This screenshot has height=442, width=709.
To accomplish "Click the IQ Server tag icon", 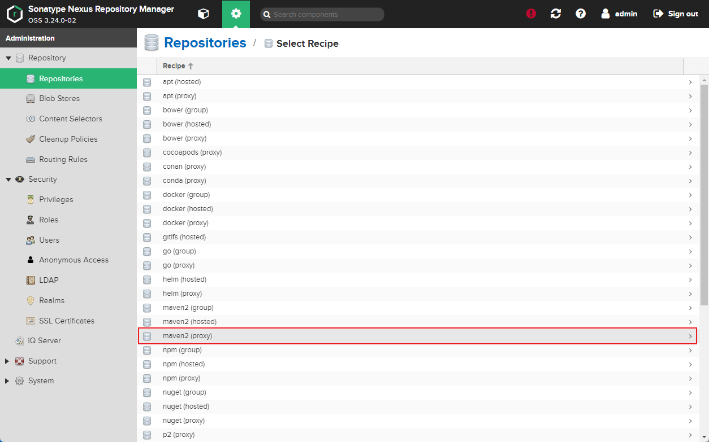I will tap(20, 340).
